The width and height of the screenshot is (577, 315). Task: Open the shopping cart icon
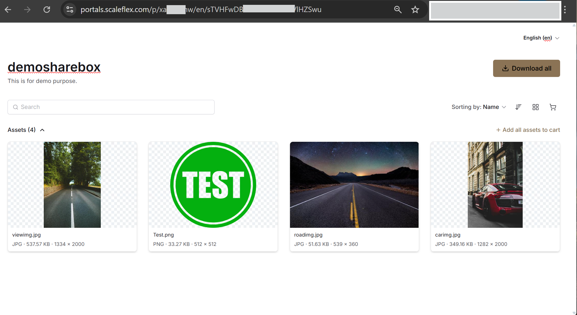click(553, 107)
